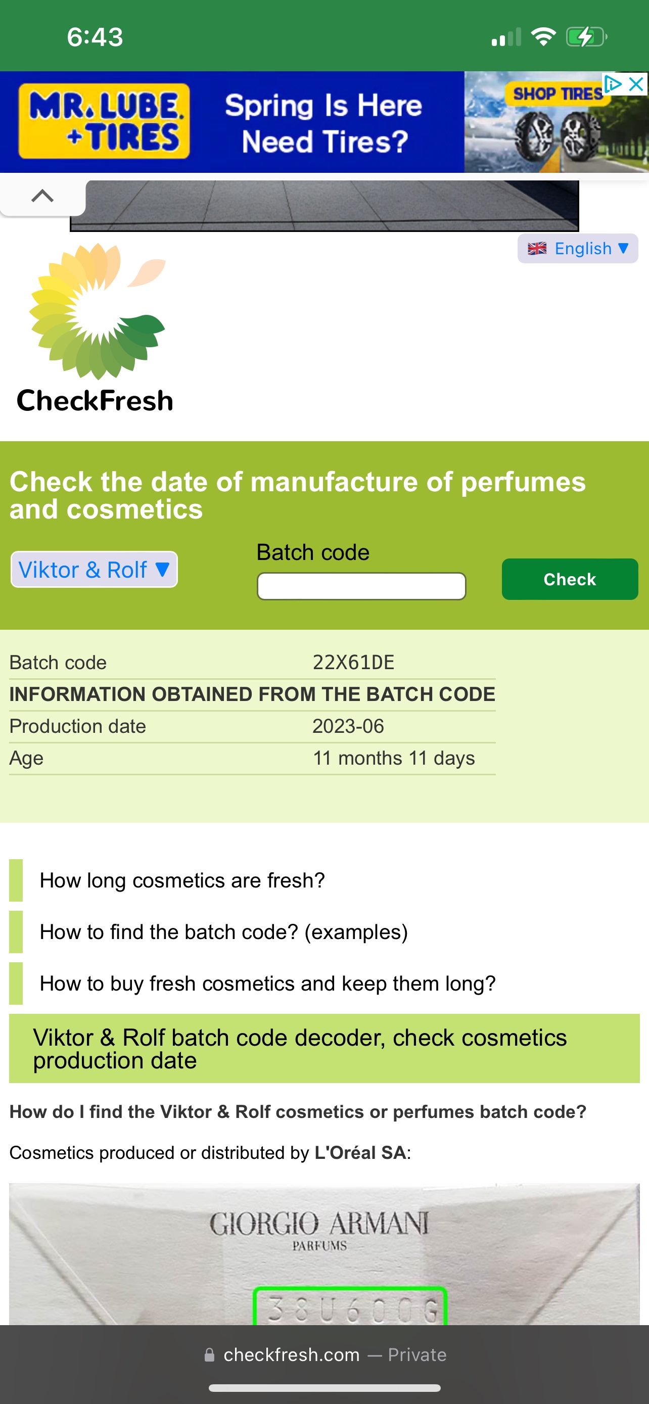Tap the CheckFresh flower logo
The height and width of the screenshot is (1404, 649).
point(97,311)
